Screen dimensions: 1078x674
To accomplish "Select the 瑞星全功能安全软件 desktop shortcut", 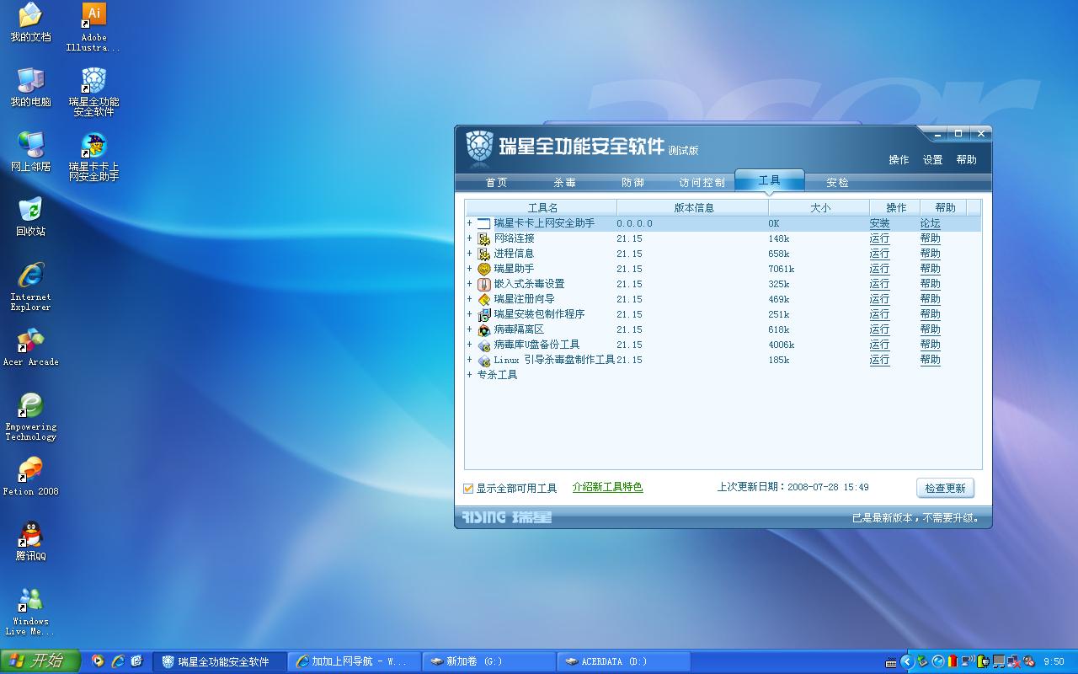I will (x=93, y=92).
